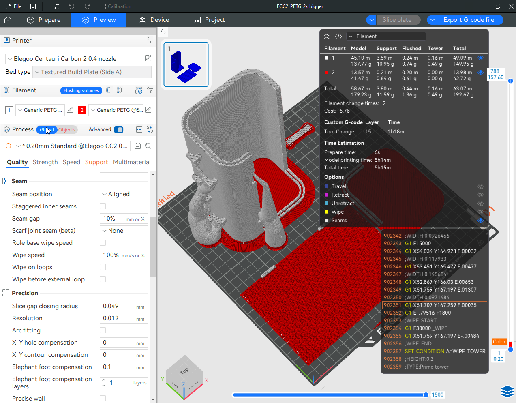
Task: Switch to the Device tab
Action: click(154, 20)
